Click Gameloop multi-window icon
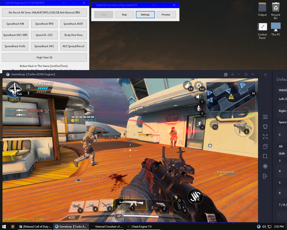 265,146
